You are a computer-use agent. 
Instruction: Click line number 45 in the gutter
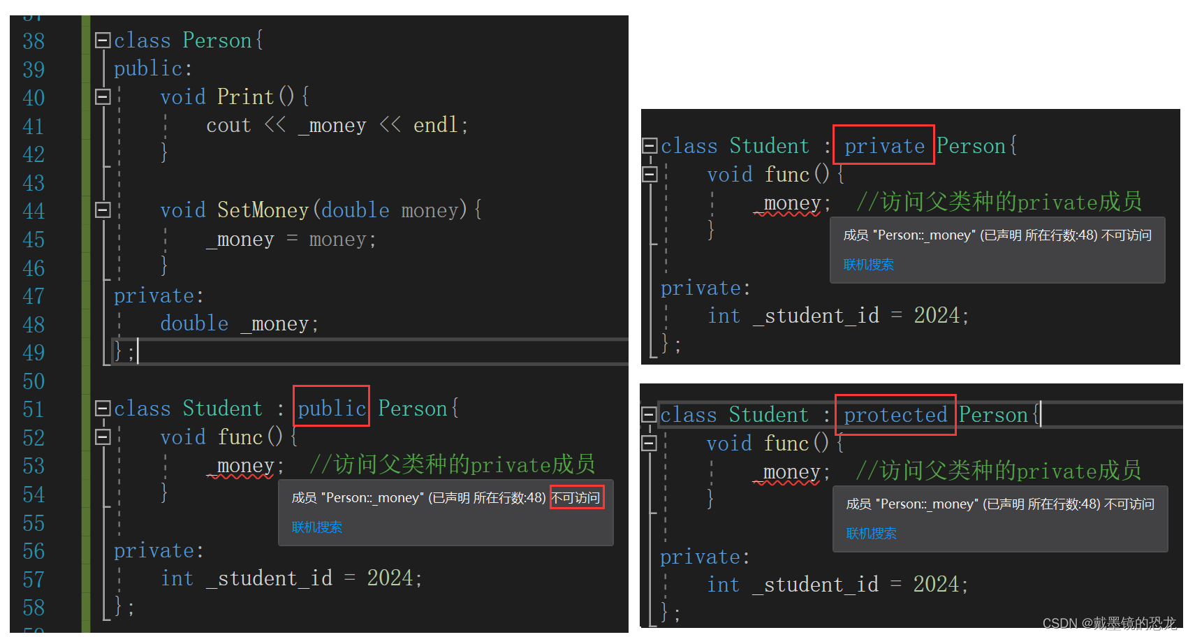[34, 240]
